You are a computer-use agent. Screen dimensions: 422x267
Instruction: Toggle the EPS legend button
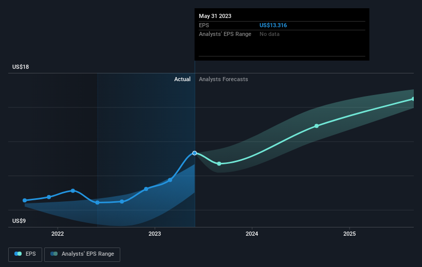point(25,254)
